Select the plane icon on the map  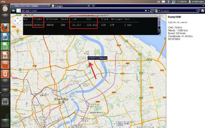[x=86, y=53]
